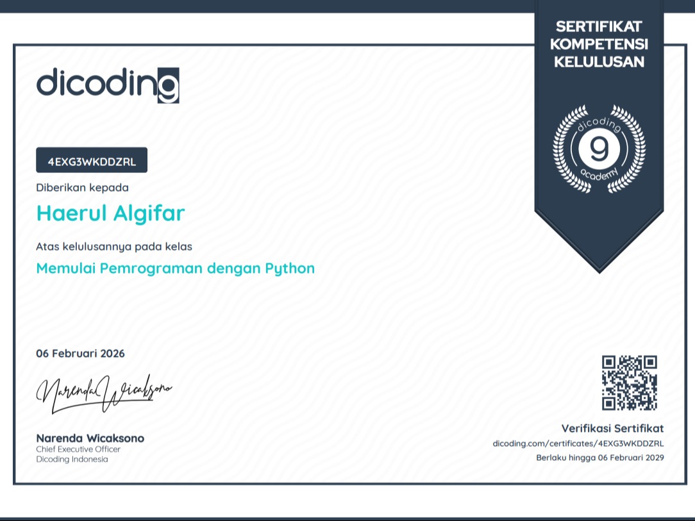Click the Verifikasi Sertifikat heading

[612, 428]
